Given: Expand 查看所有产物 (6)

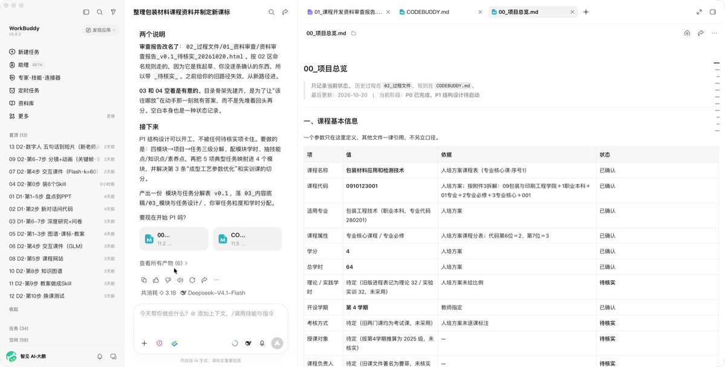Looking at the screenshot, I should [x=163, y=263].
